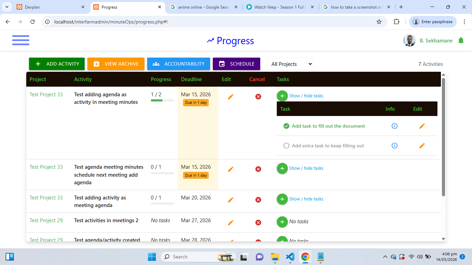
Task: Switch to the 'Watch Veep - Season 1' tab
Action: pos(280,7)
